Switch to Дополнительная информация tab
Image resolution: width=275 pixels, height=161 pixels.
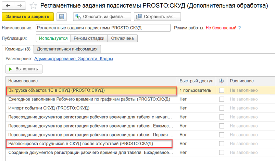pos(67,49)
